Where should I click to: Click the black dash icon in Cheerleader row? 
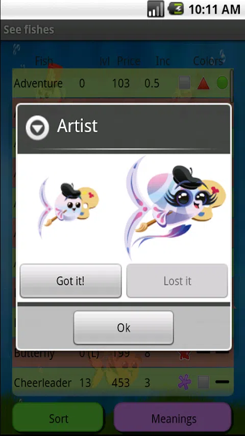point(222,382)
